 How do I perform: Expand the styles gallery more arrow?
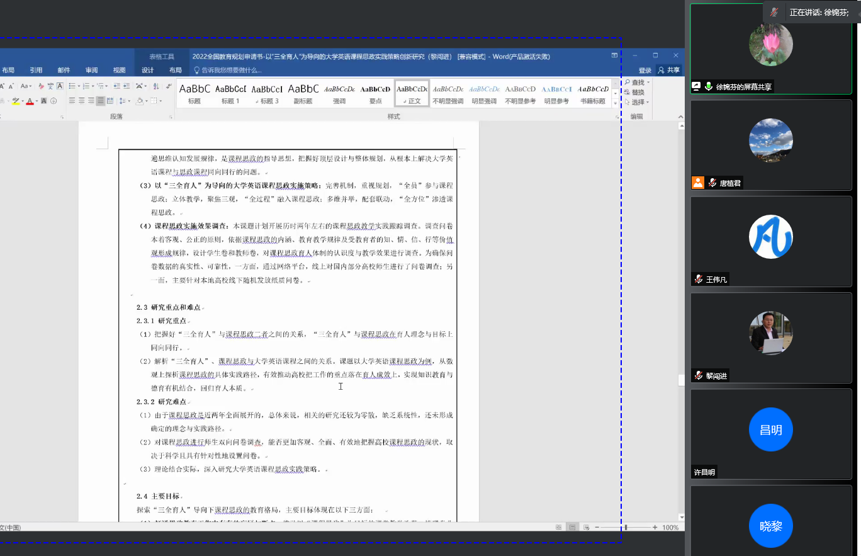pos(614,101)
